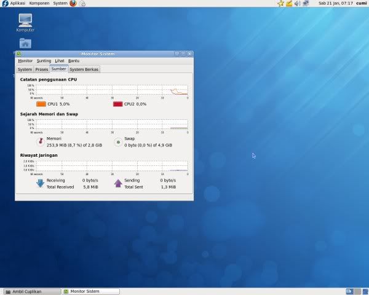This screenshot has height=295, width=369.
Task: Select the home folder desktop icon
Action: 25,44
